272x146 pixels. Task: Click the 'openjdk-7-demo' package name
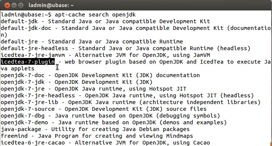[24, 123]
